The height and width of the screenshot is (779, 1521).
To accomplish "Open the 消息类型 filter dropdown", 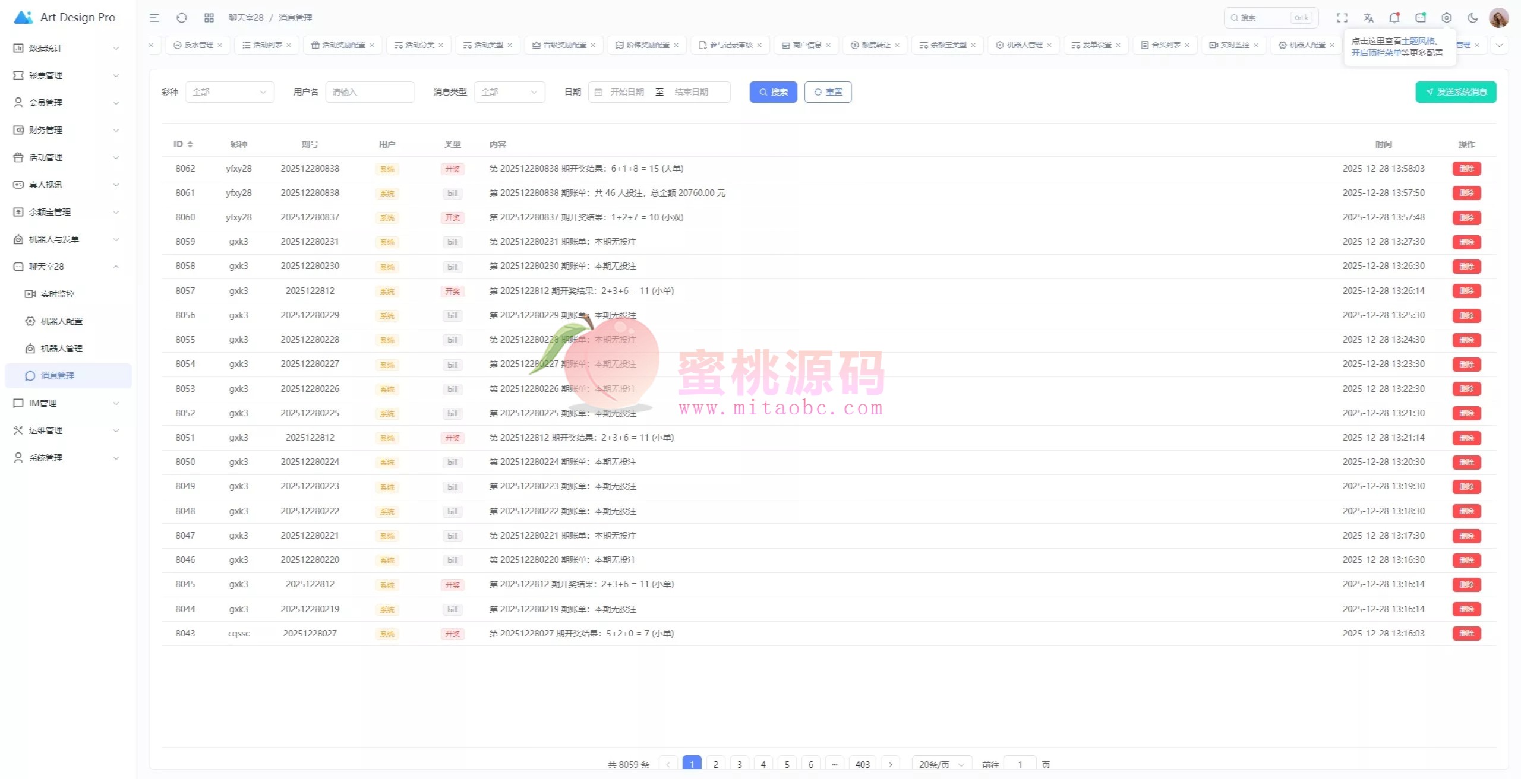I will tap(509, 92).
